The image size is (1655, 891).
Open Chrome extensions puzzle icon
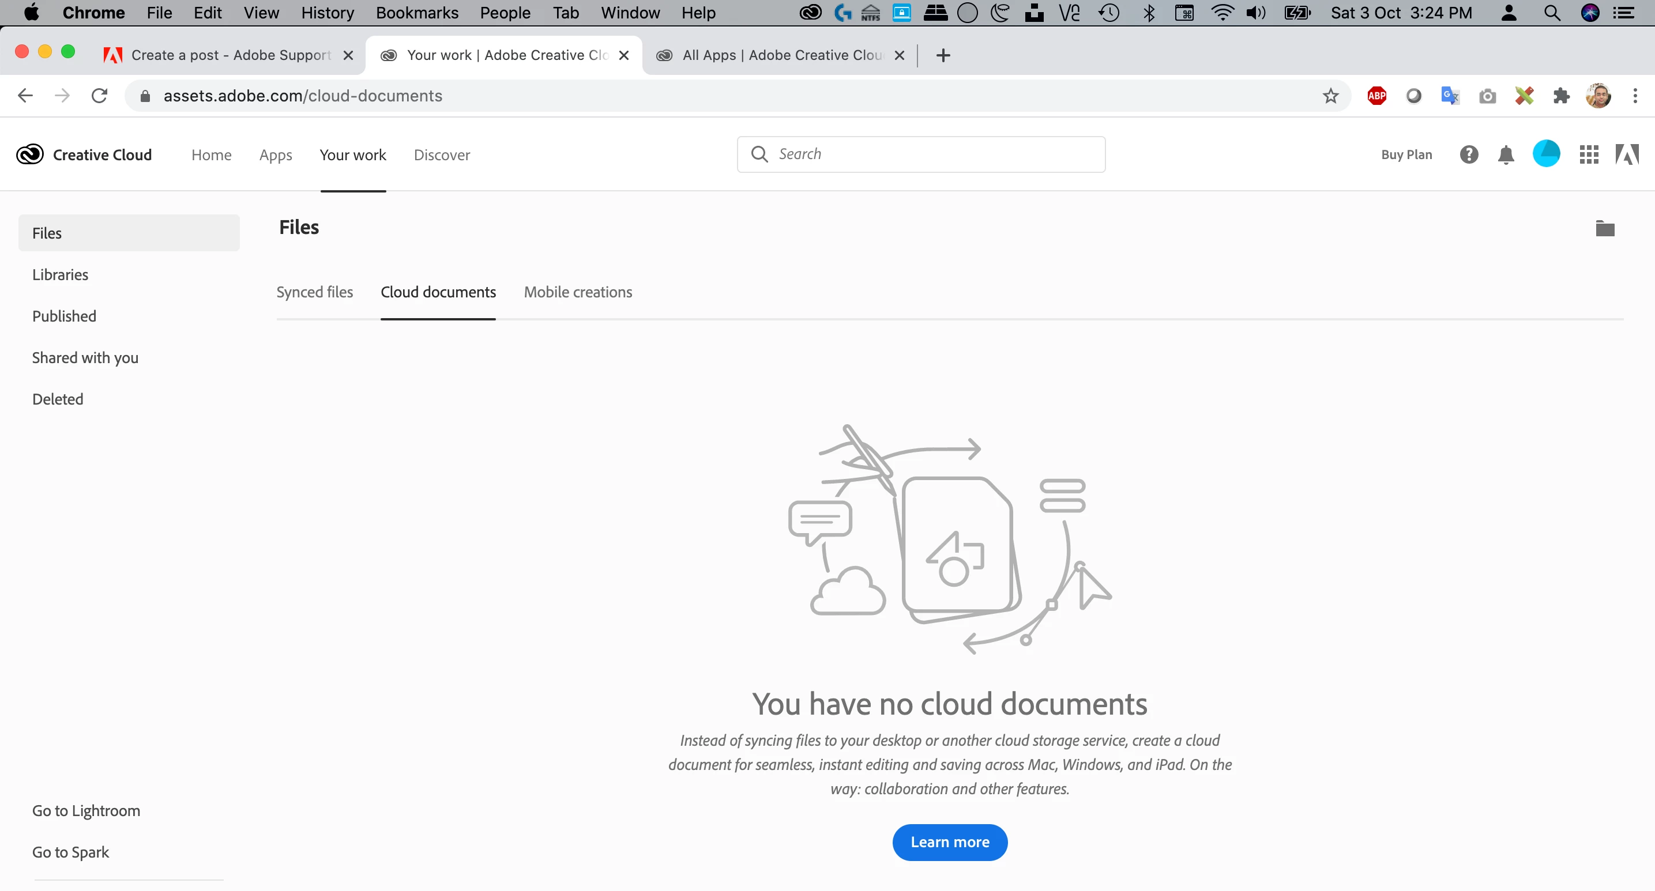coord(1560,96)
